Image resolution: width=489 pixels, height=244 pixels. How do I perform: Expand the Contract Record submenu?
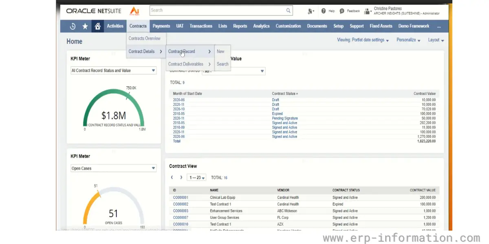(x=190, y=51)
